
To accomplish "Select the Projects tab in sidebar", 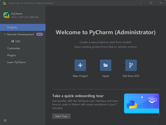I will pyautogui.click(x=12, y=28).
